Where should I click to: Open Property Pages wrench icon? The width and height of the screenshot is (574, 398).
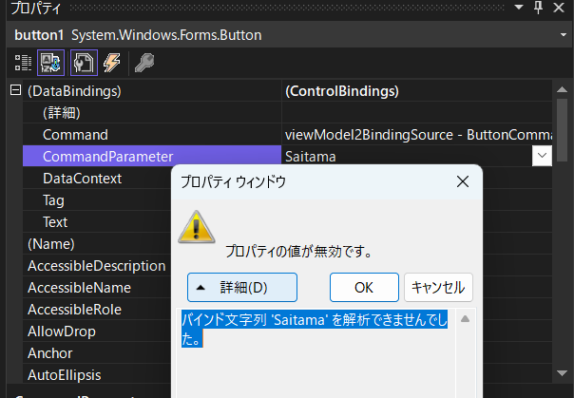144,63
